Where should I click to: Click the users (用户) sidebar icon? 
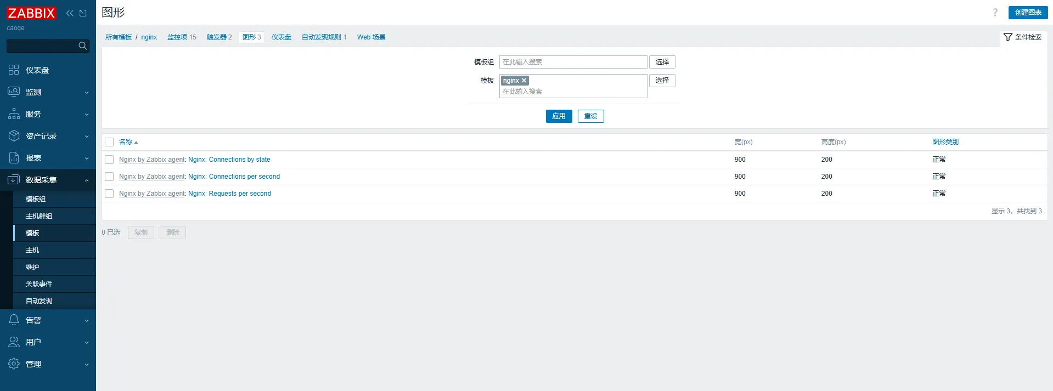point(14,342)
